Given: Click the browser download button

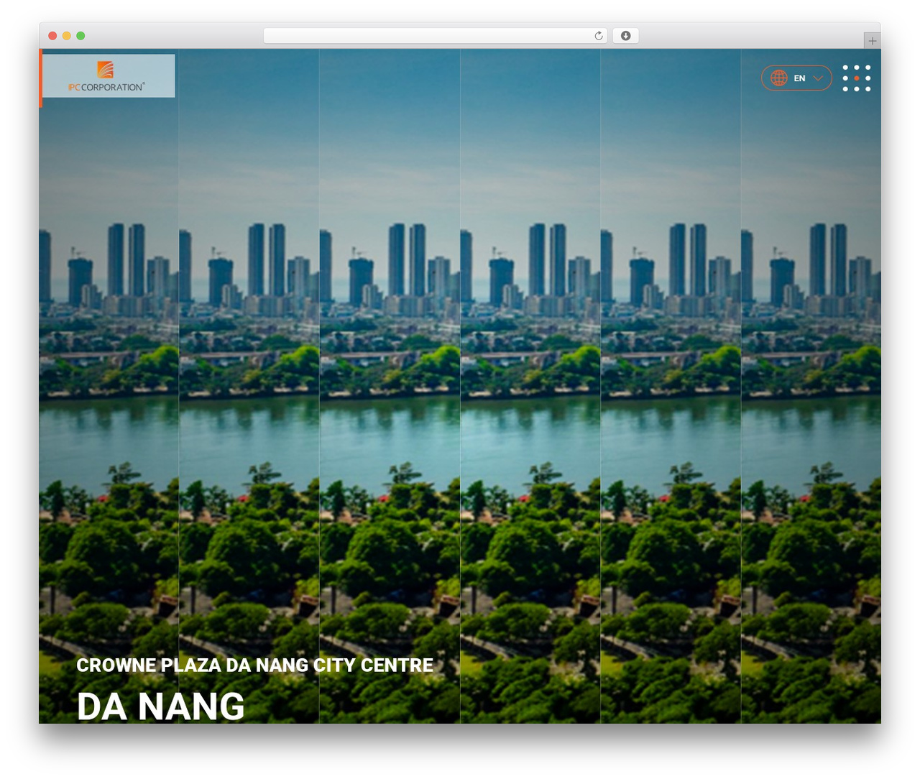Looking at the screenshot, I should pyautogui.click(x=625, y=36).
